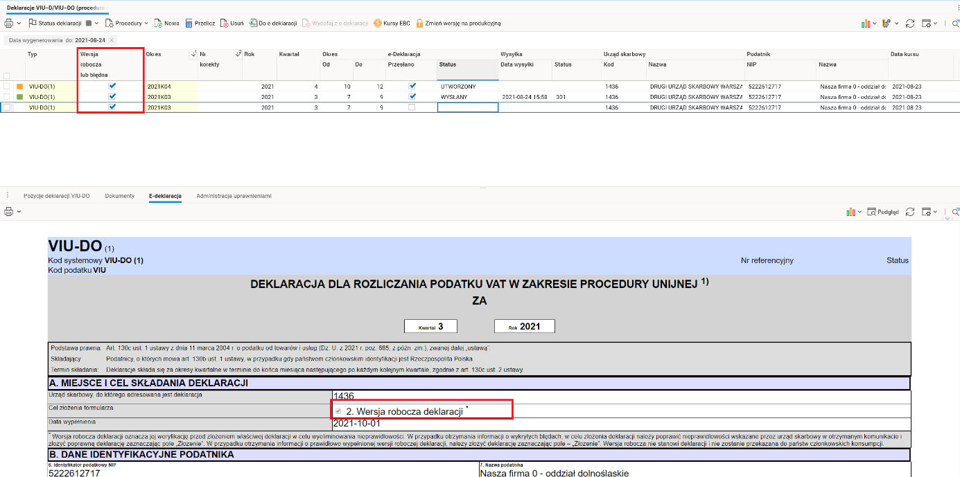The height and width of the screenshot is (477, 960).
Task: Open the top-right layout dropdown arrow
Action: point(936,23)
